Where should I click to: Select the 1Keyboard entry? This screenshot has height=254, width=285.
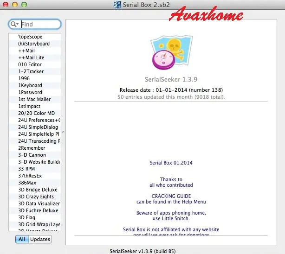[x=35, y=85]
